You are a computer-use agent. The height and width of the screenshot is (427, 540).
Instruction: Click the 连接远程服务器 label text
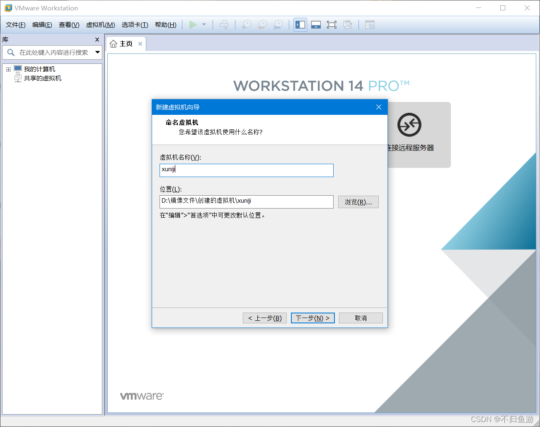coord(411,148)
